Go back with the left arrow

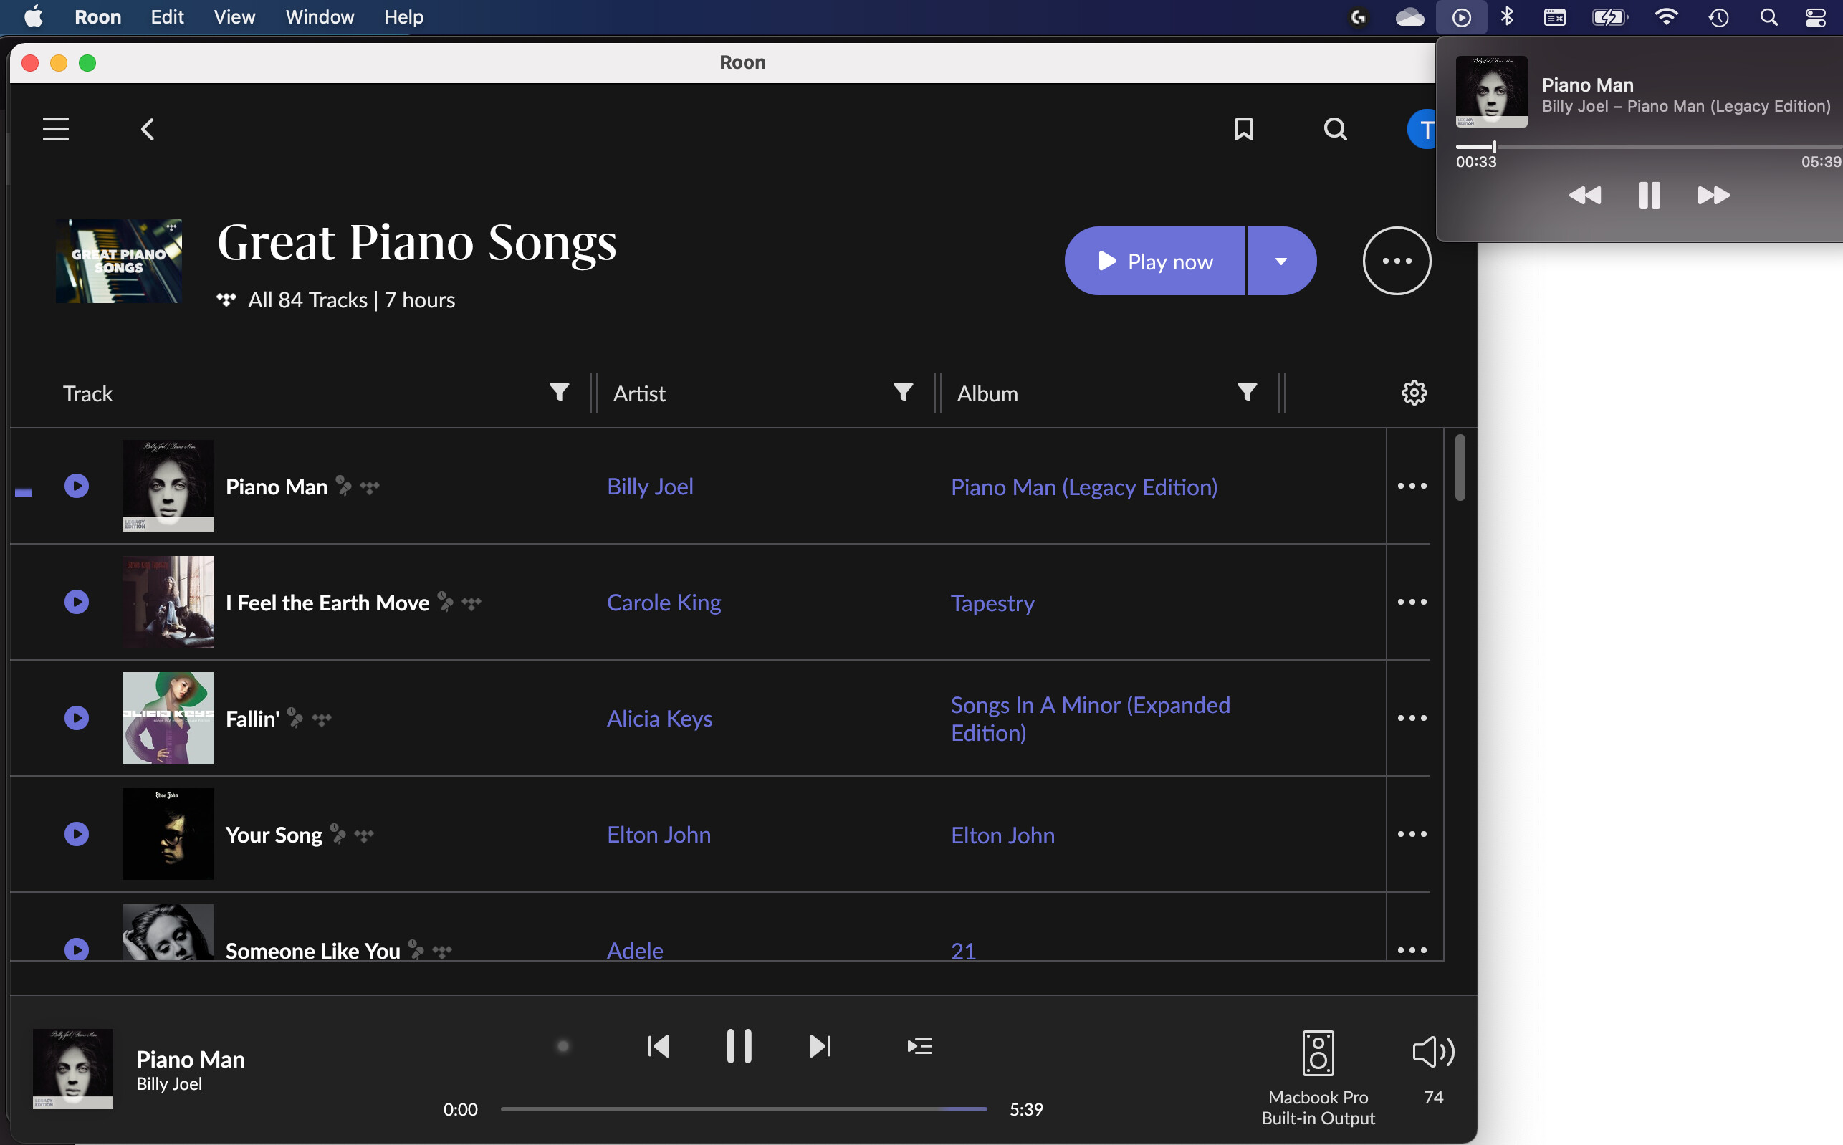click(148, 129)
